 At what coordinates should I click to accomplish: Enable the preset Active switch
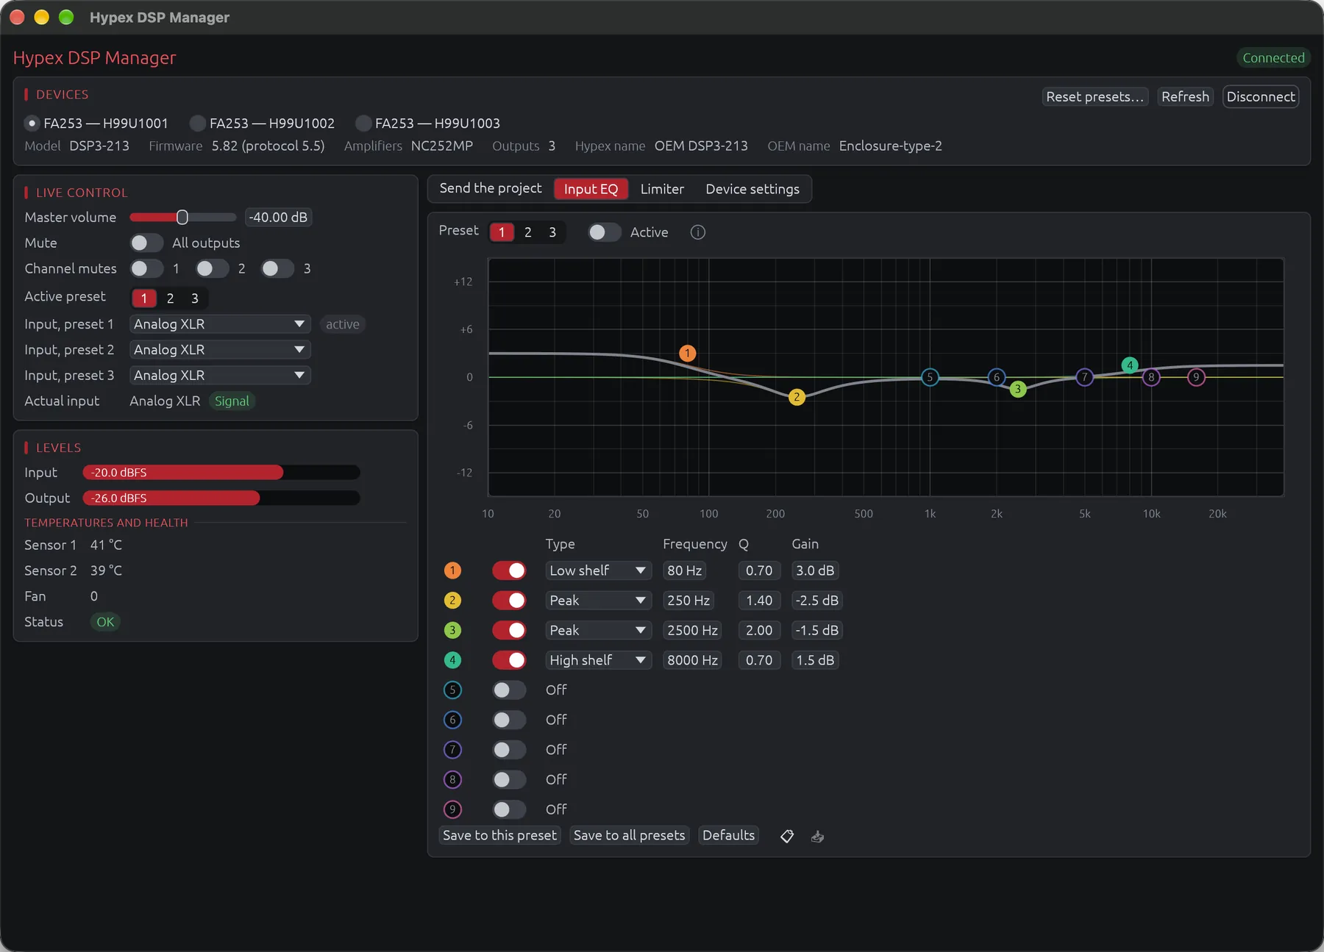605,232
